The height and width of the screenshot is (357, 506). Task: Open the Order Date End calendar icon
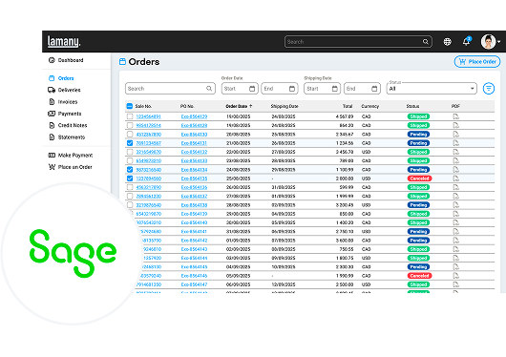(292, 89)
